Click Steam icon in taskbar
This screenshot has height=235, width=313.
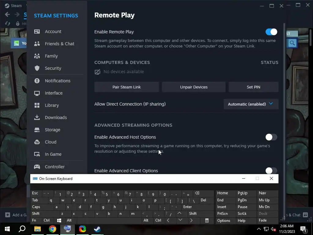pyautogui.click(x=97, y=229)
